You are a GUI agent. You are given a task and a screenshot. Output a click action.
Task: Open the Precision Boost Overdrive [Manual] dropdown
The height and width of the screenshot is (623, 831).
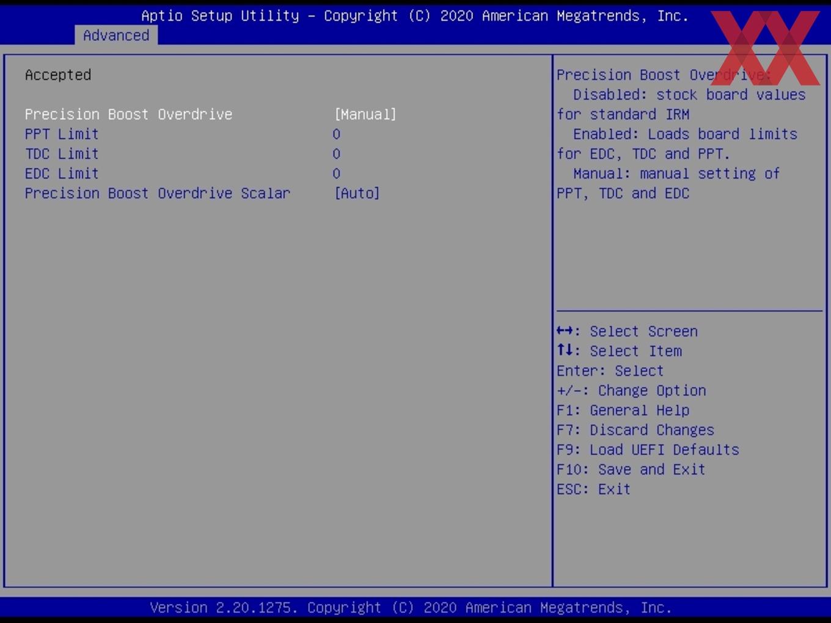[x=365, y=114]
